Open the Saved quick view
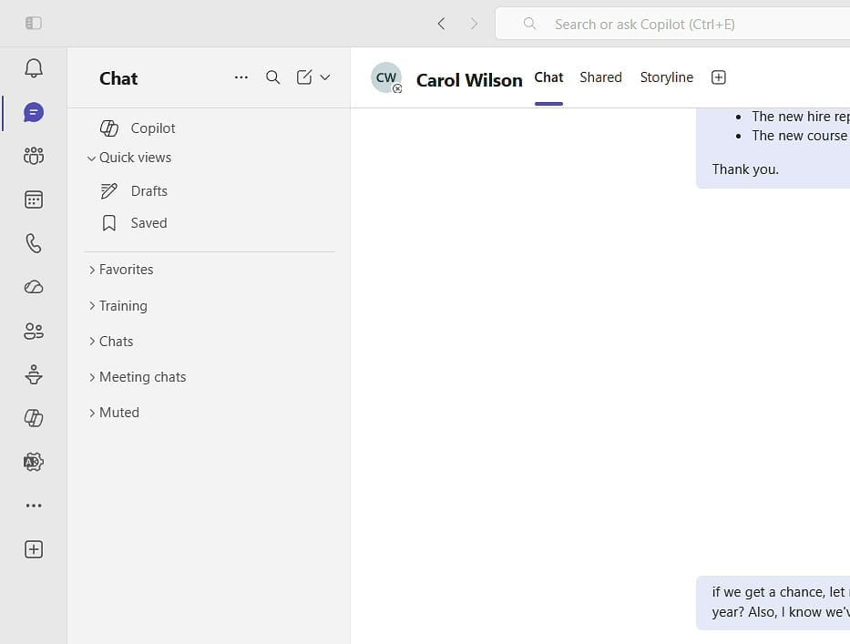This screenshot has width=850, height=644. [x=134, y=223]
